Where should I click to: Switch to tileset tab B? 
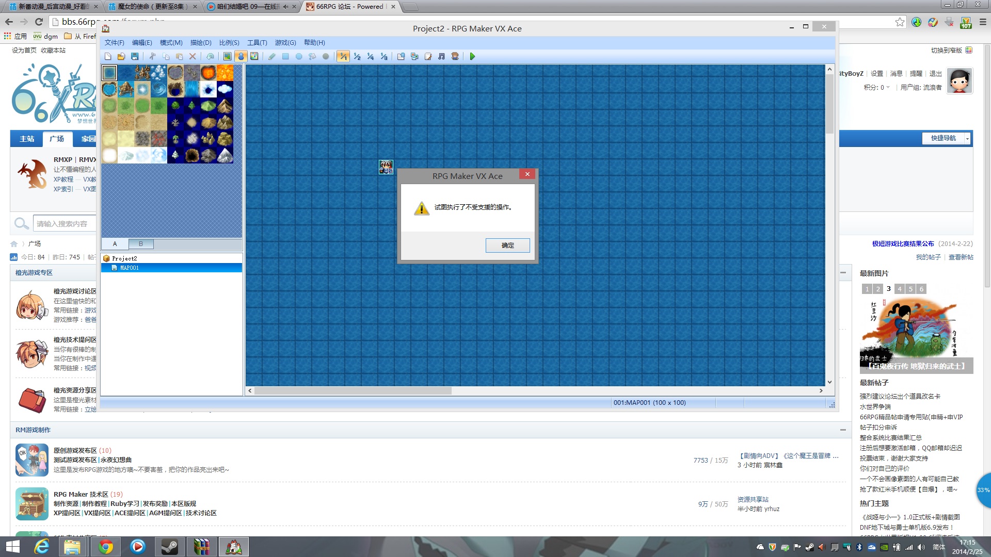pyautogui.click(x=140, y=244)
